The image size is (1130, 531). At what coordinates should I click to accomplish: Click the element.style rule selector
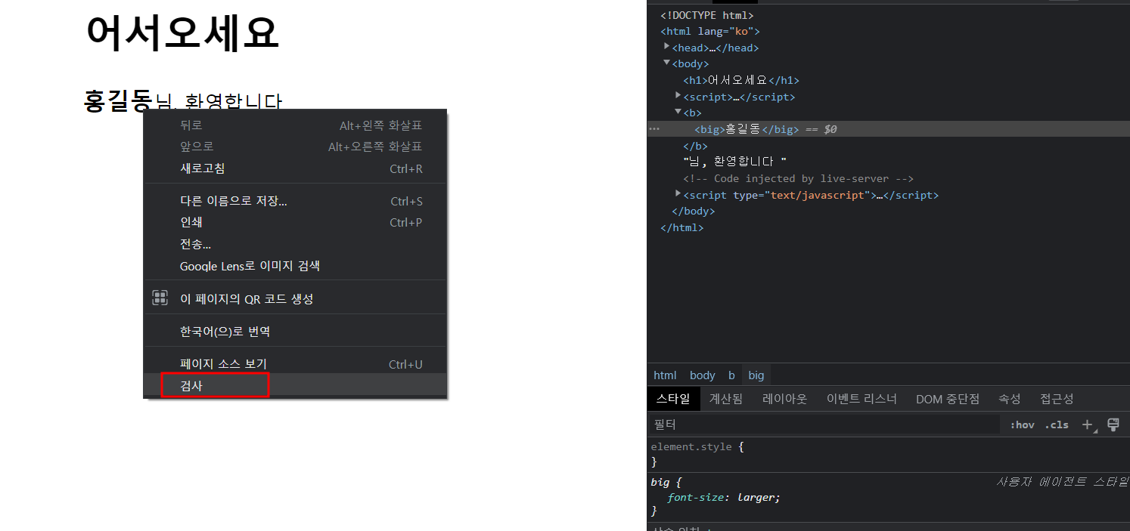(691, 446)
